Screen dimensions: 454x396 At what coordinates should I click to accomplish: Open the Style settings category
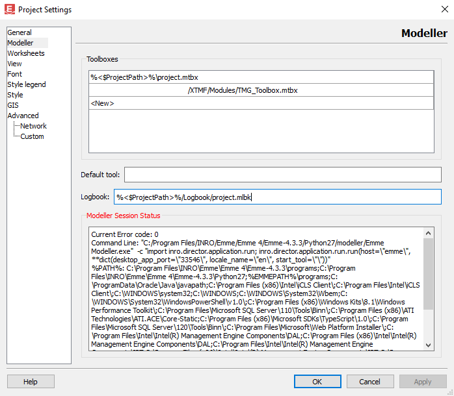15,95
